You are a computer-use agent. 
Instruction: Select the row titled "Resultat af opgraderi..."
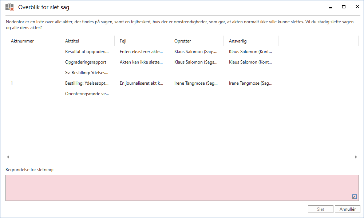pos(182,52)
